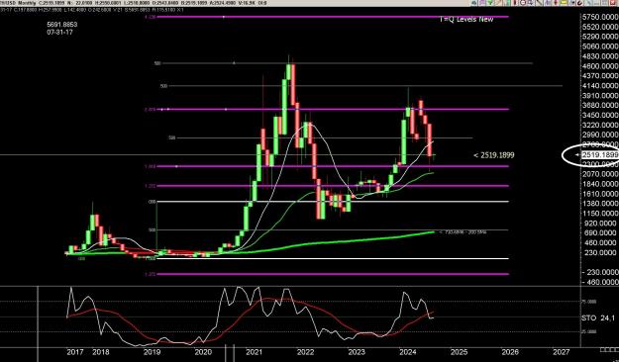Click the 2021 year label on the time axis
The image size is (619, 362).
[254, 352]
